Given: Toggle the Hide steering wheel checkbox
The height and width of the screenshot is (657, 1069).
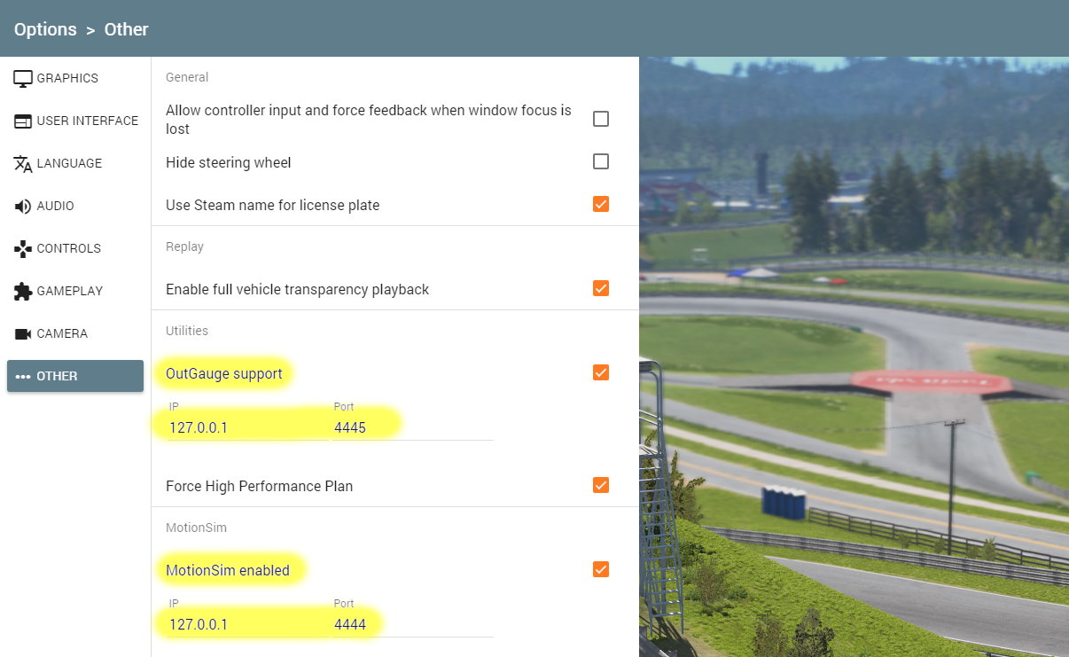Looking at the screenshot, I should (601, 161).
